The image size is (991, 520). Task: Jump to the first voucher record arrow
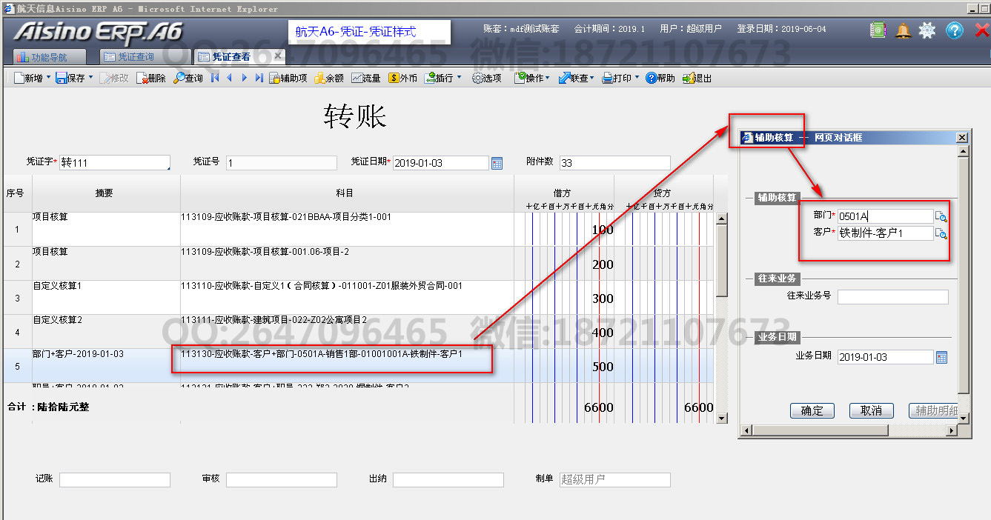[215, 78]
